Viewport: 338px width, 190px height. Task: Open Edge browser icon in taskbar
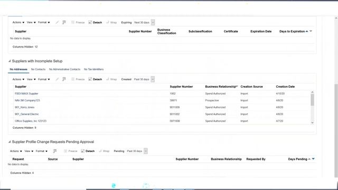tap(114, 186)
